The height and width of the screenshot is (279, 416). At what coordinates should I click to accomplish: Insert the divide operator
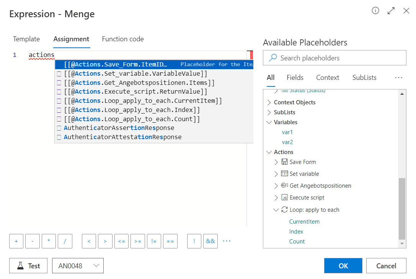[x=65, y=241]
